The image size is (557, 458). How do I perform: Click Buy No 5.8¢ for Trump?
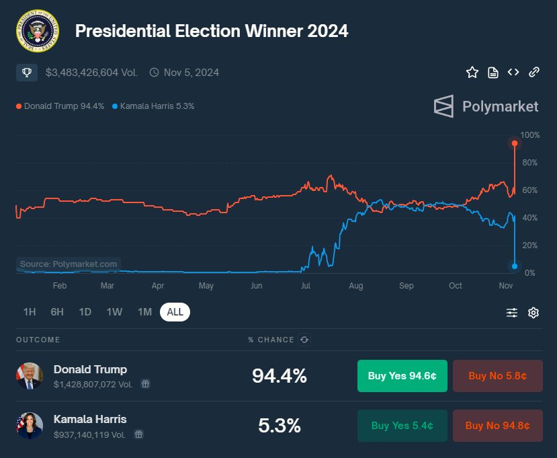pos(497,376)
